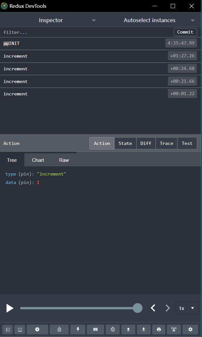Dock the monitor to the left side
Image resolution: width=202 pixels, height=337 pixels.
(x=8, y=329)
